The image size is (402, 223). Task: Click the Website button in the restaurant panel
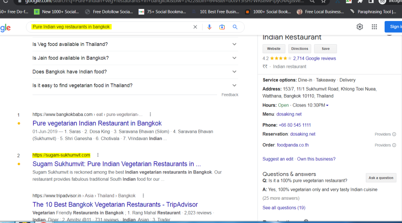(274, 49)
